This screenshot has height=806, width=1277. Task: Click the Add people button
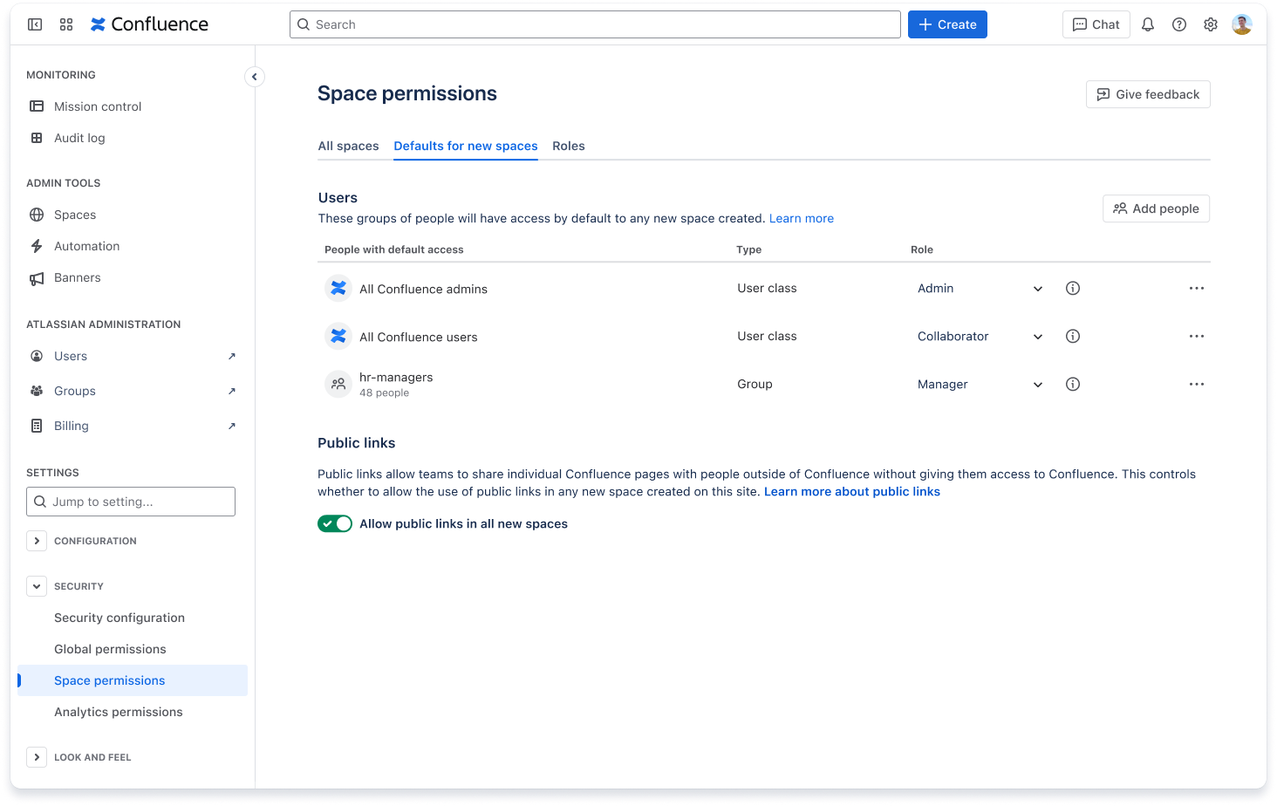1156,208
